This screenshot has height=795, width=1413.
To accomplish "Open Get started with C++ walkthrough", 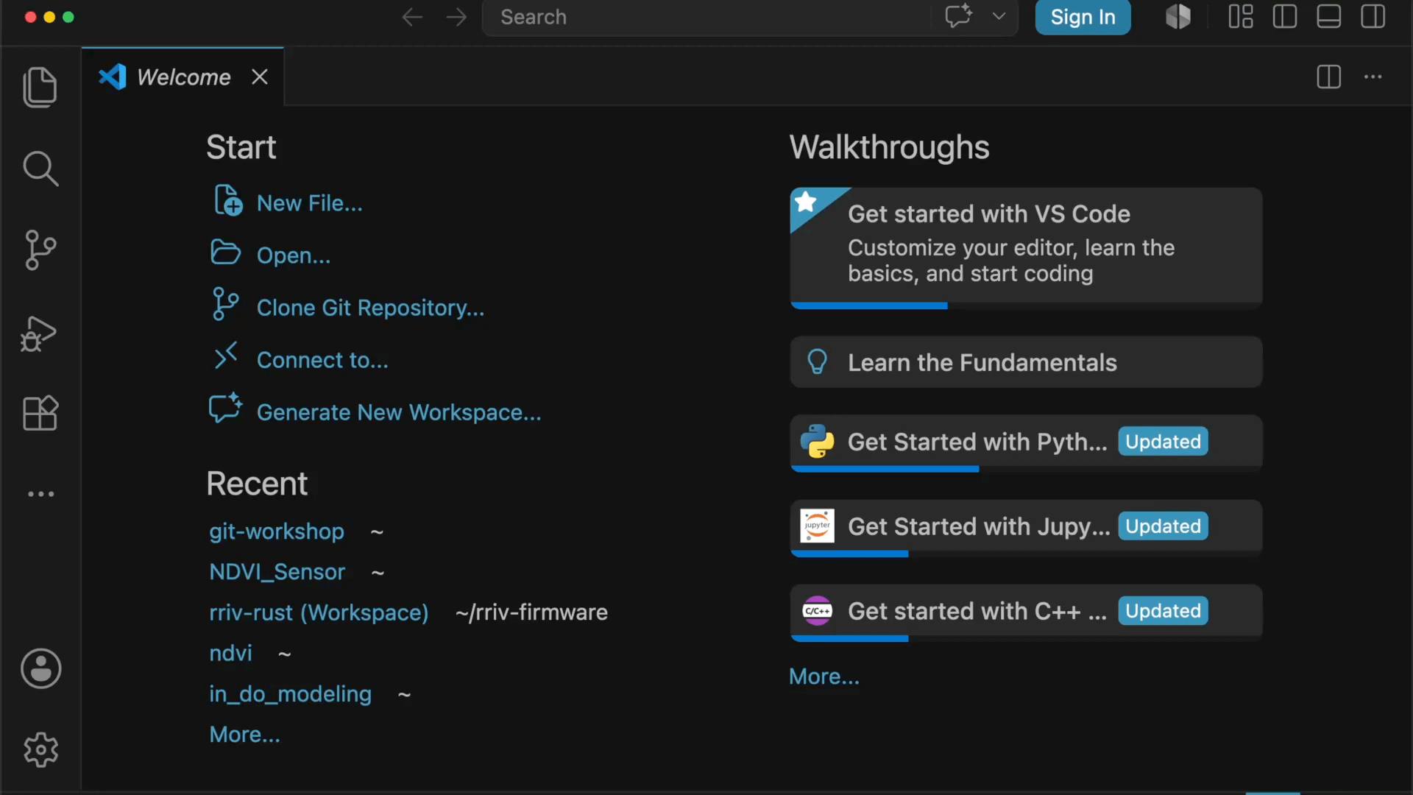I will (1026, 613).
